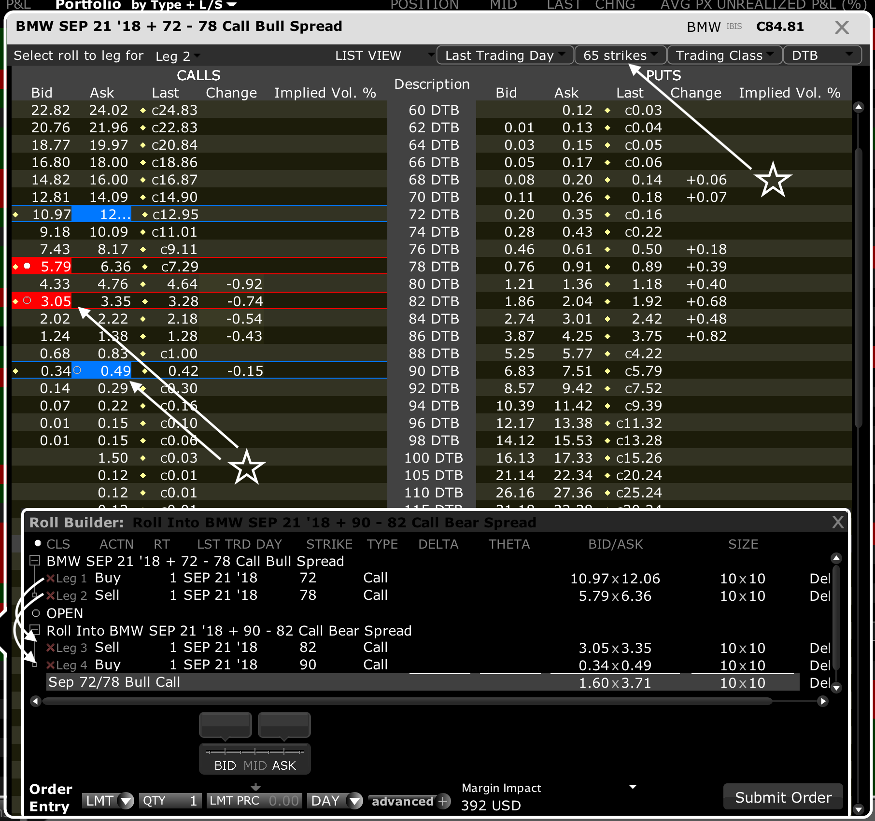875x821 pixels.
Task: Sort by puts Change column header
Action: click(x=696, y=93)
